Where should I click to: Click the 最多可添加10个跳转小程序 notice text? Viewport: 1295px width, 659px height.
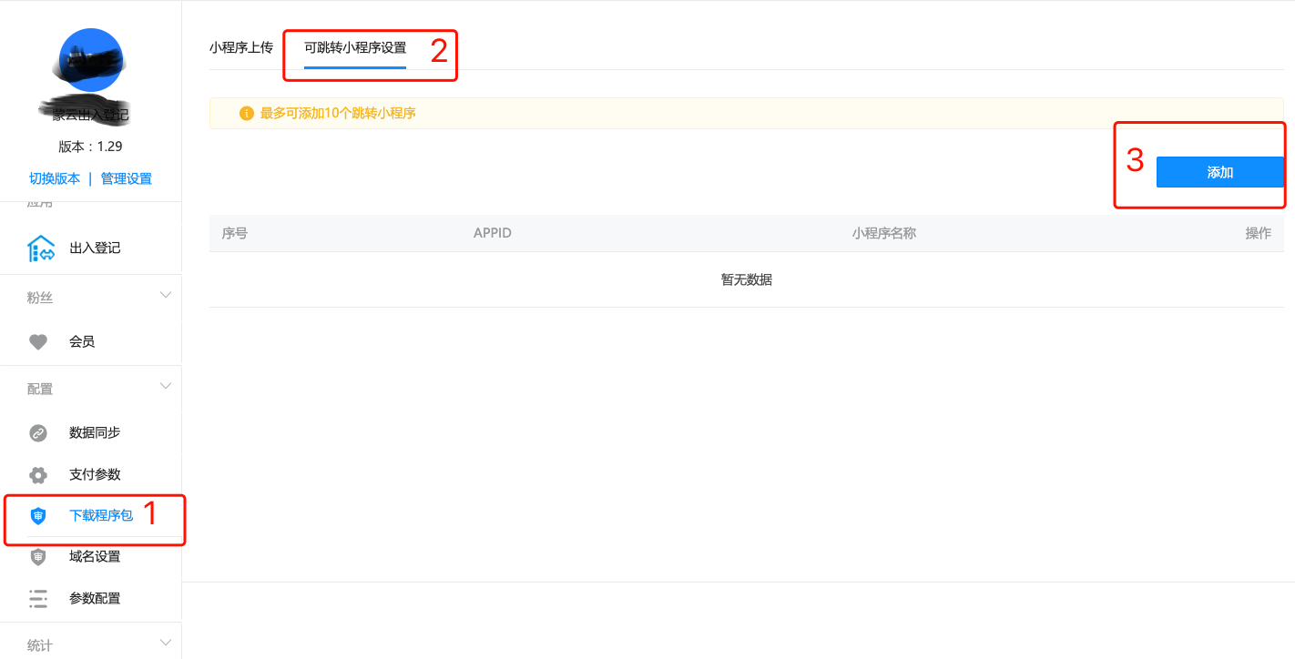338,114
